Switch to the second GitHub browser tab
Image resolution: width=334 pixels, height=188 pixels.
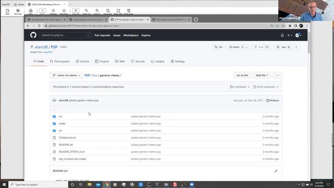(x=88, y=20)
